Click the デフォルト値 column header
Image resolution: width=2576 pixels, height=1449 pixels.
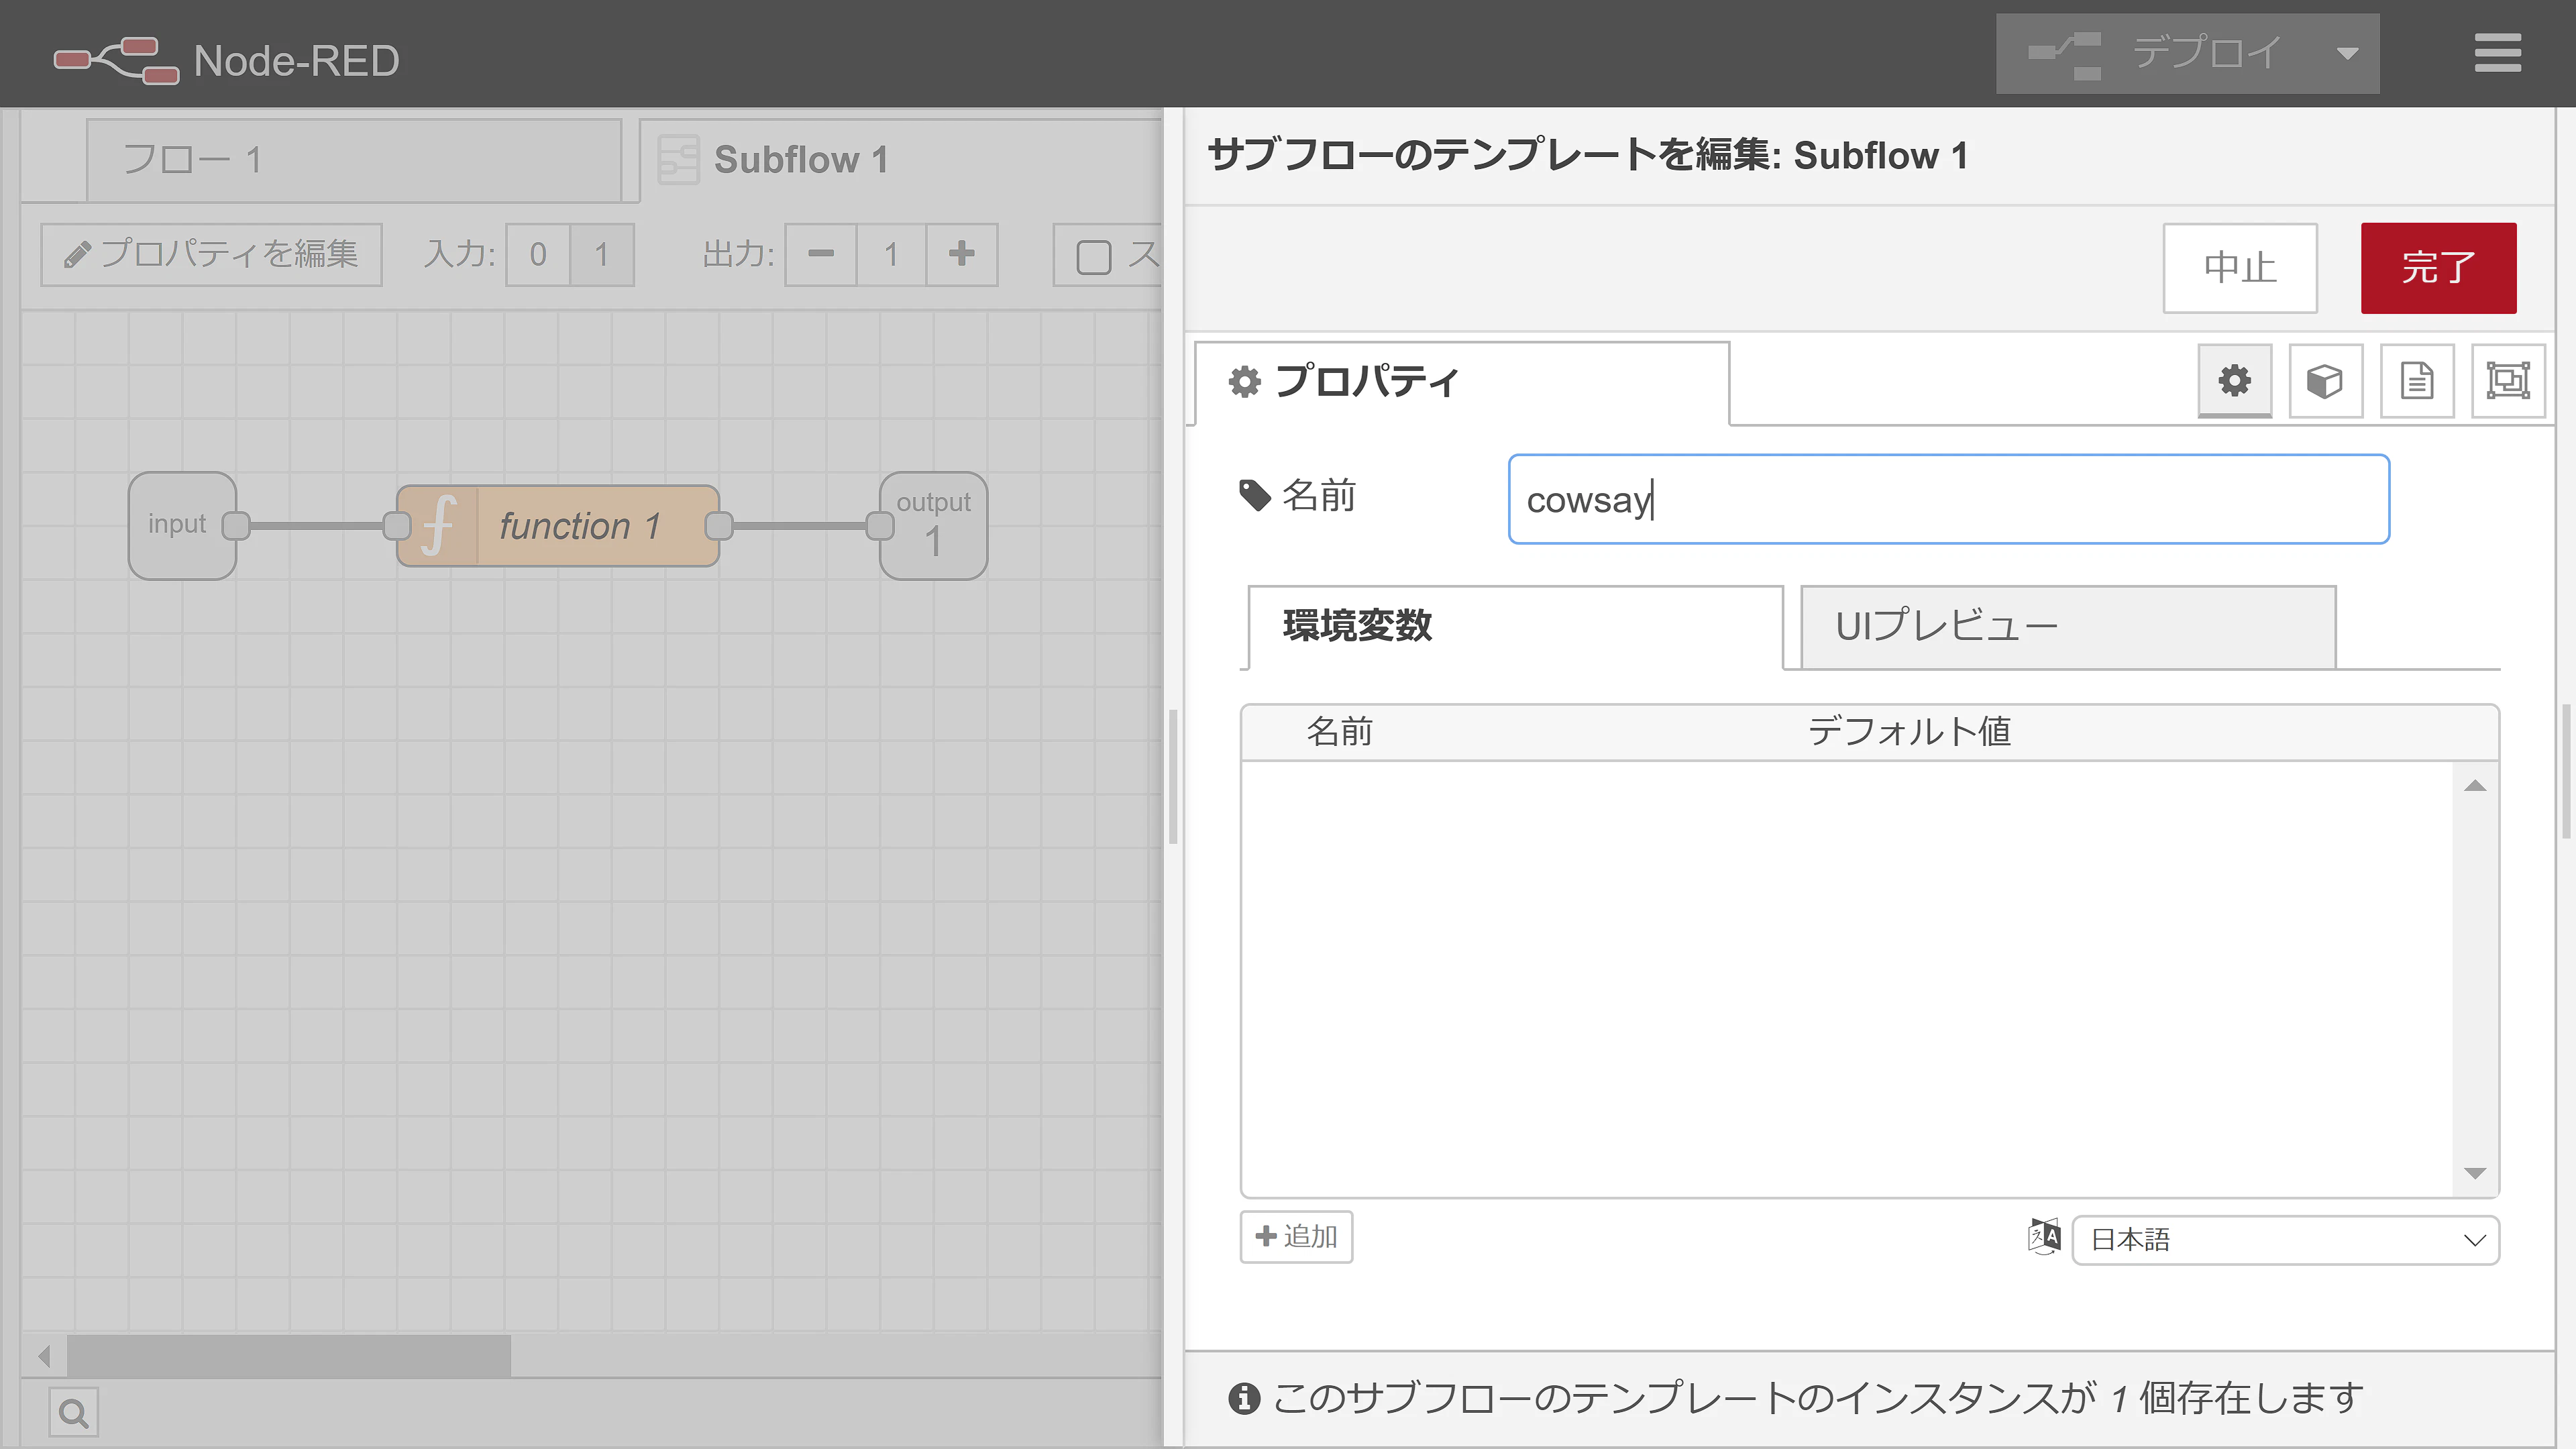[1909, 731]
